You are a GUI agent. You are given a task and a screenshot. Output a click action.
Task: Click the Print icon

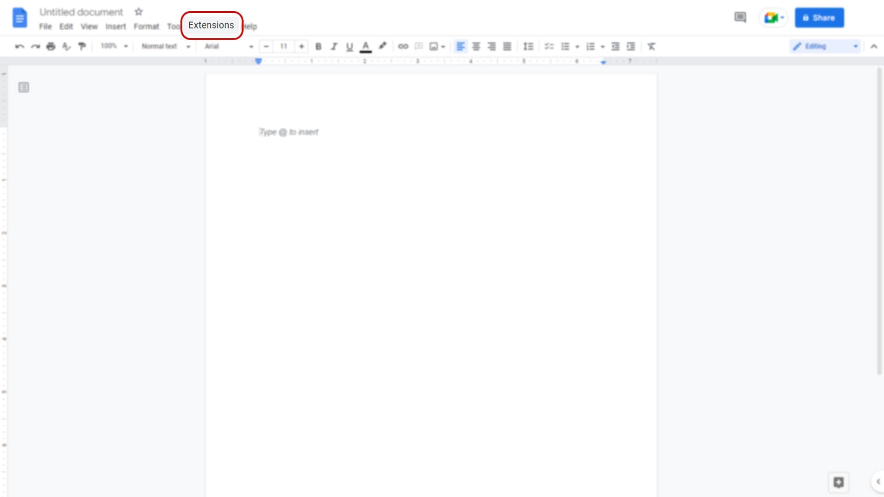point(50,46)
